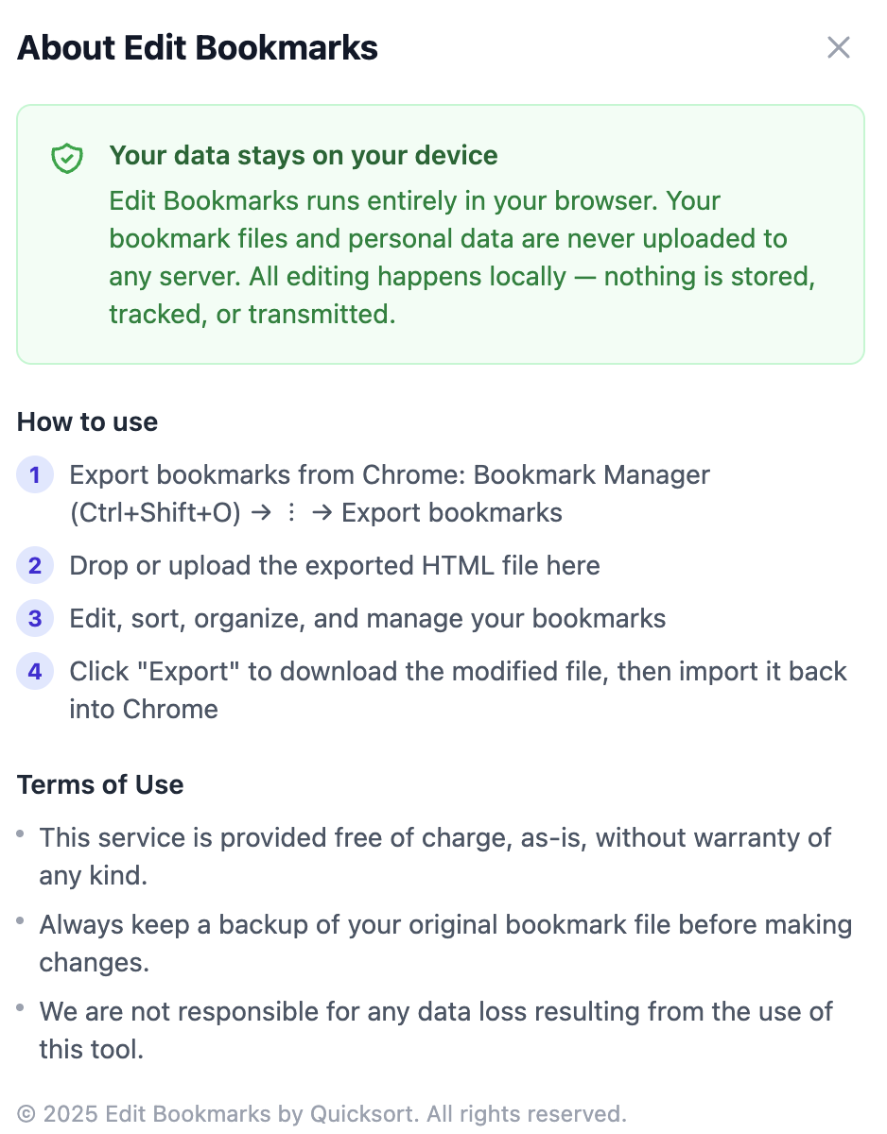Screen dimensions: 887x1134
Task: Select the step 2 numbered badge
Action: click(35, 566)
